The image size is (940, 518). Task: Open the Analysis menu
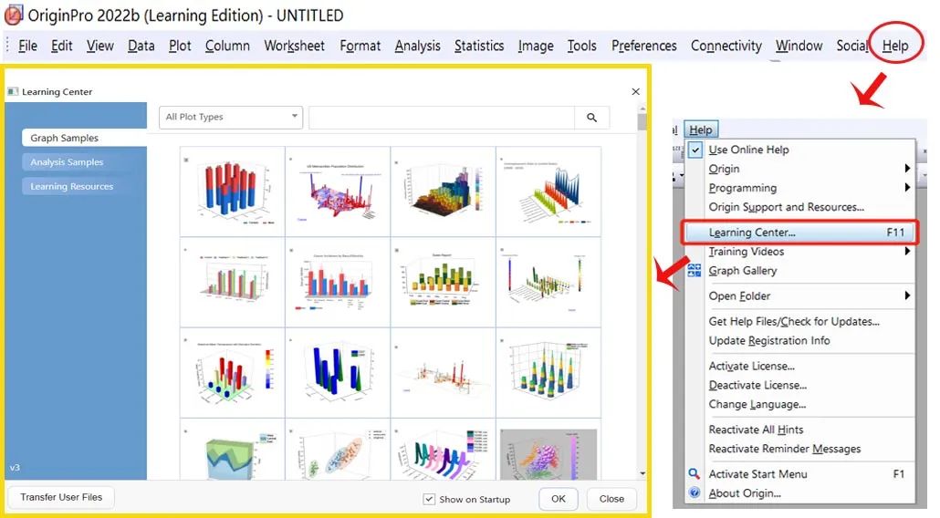click(x=417, y=47)
